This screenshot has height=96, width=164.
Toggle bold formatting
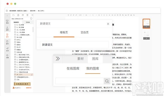tap(99, 15)
